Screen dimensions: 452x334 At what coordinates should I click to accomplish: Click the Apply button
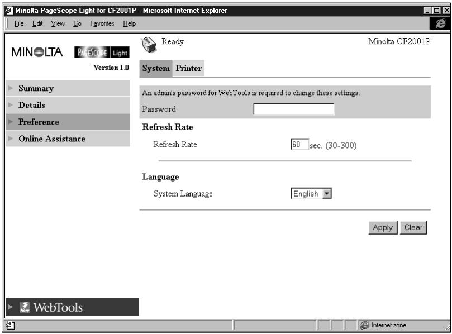pos(383,227)
